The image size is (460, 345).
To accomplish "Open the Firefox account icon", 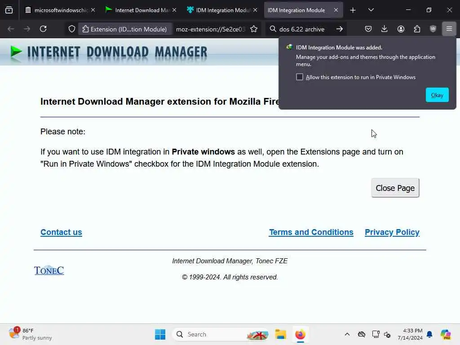I will coord(401,29).
